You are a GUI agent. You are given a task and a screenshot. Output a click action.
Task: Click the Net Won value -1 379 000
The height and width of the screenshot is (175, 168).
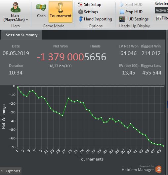(60, 57)
